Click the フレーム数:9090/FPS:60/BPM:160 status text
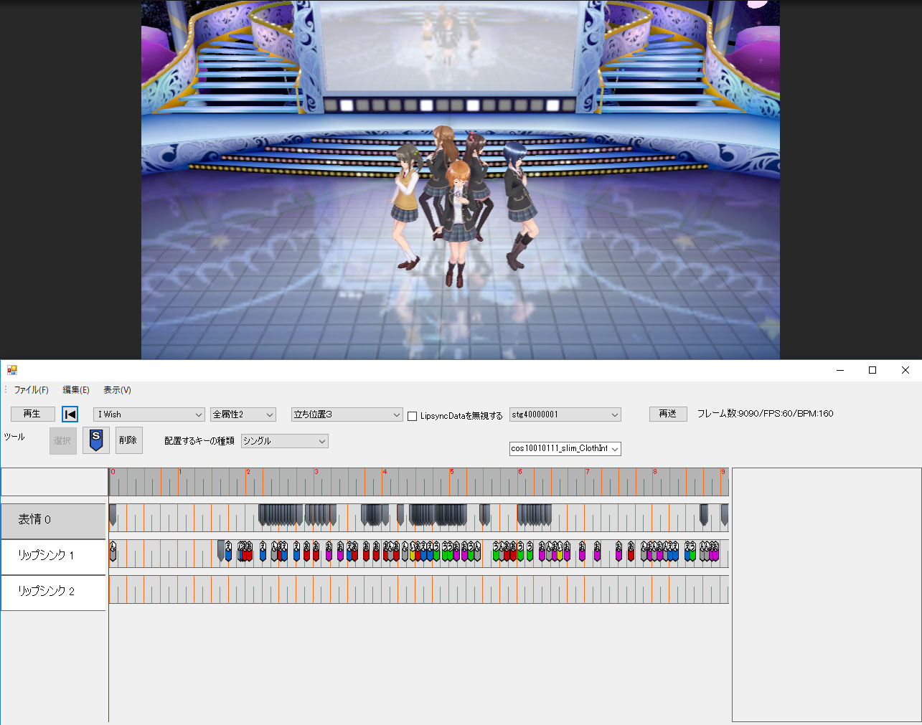Image resolution: width=922 pixels, height=725 pixels. (x=765, y=414)
